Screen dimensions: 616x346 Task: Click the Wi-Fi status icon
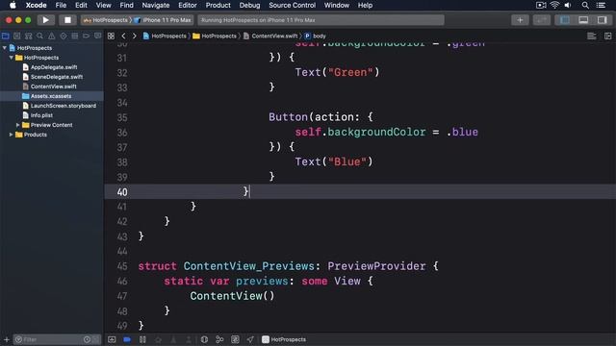(x=554, y=5)
